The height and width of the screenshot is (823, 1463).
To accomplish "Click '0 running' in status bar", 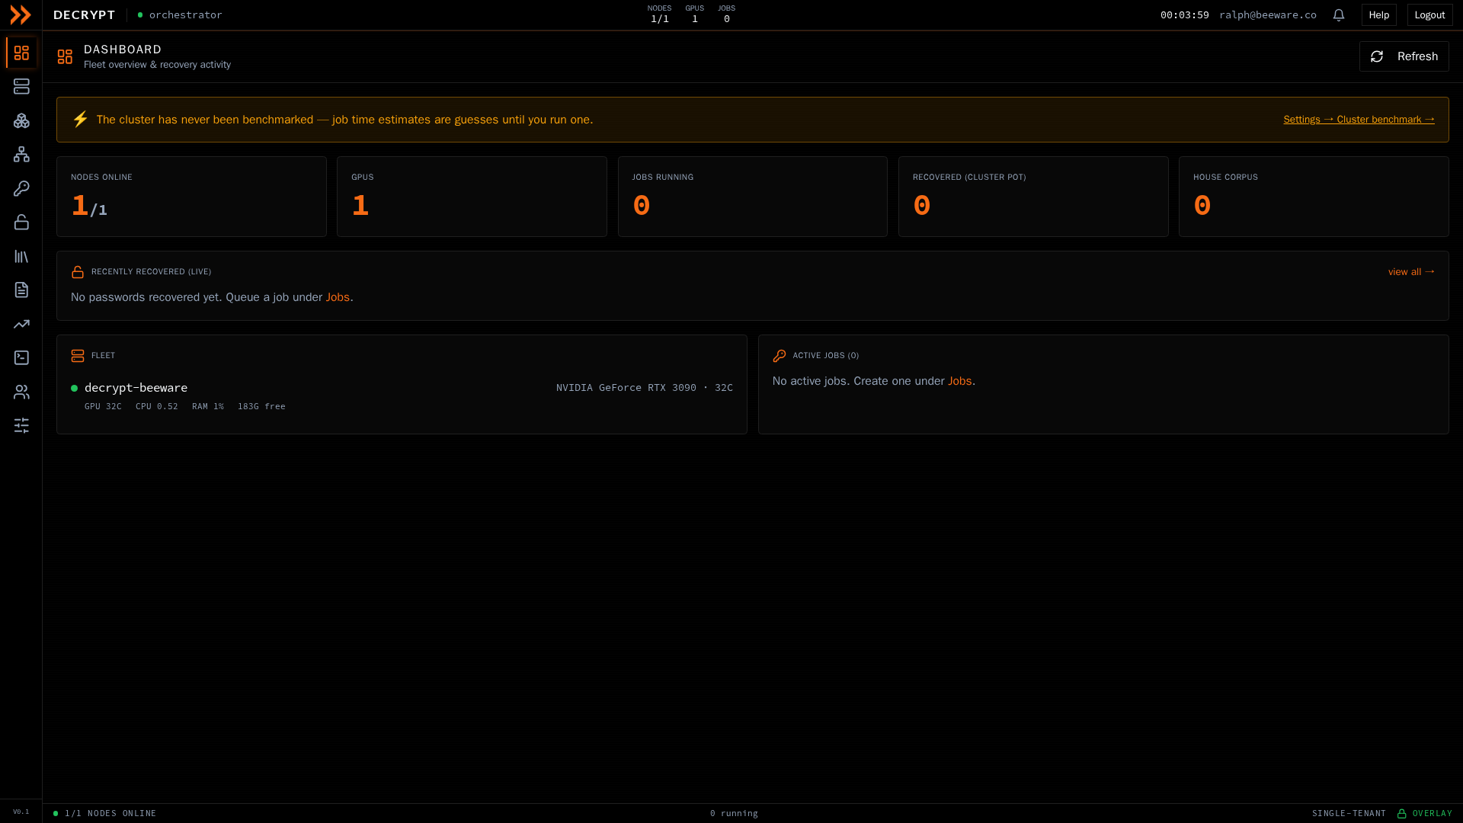I will pyautogui.click(x=734, y=814).
